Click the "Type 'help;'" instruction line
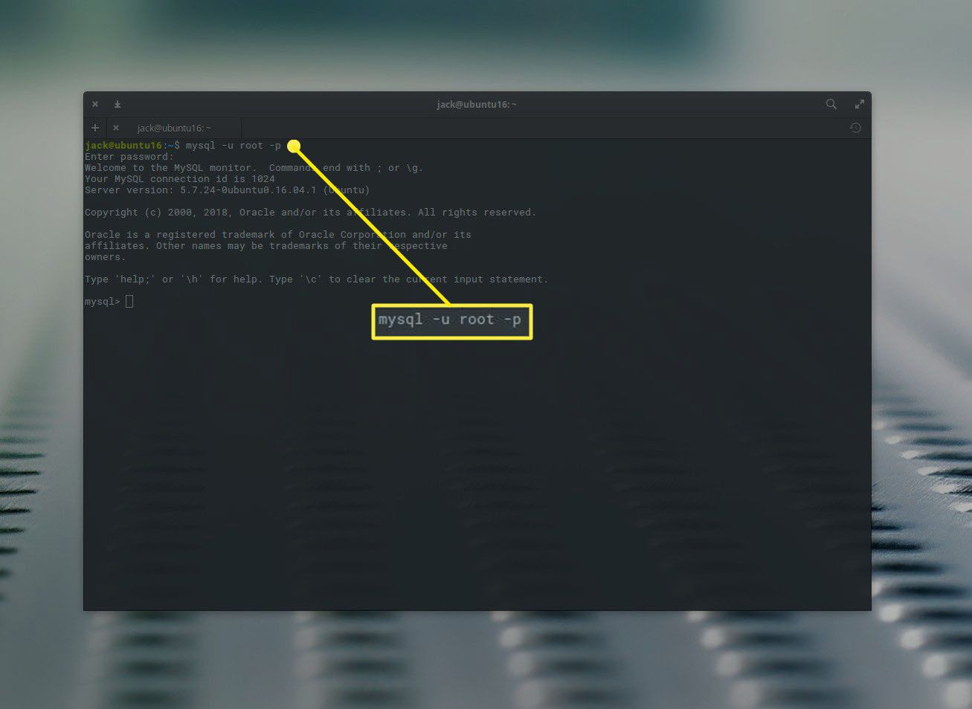972x709 pixels. pos(316,279)
